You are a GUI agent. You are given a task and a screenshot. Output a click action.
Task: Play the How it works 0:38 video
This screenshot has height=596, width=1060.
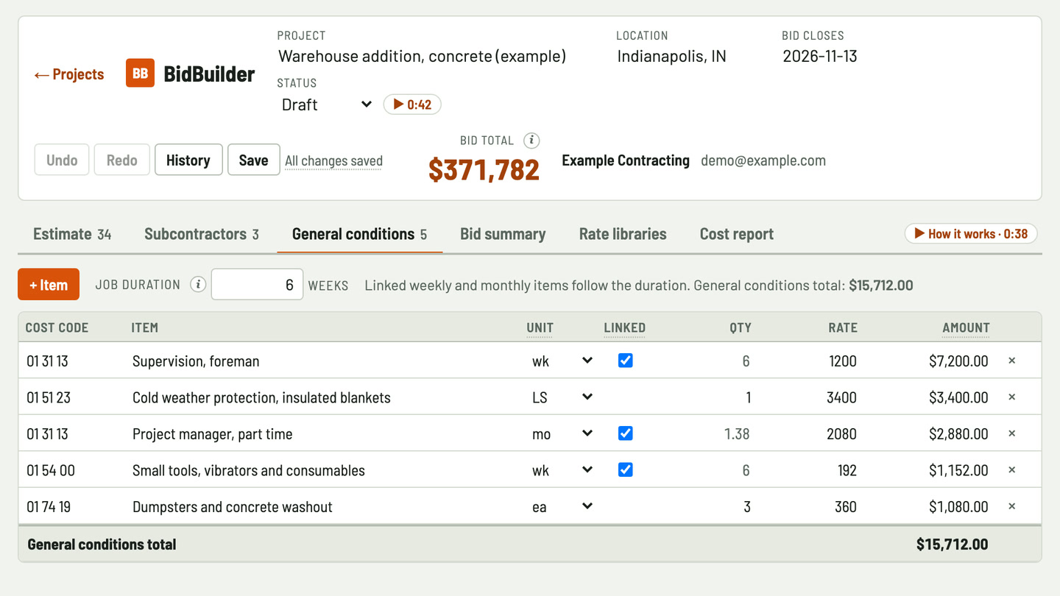[971, 234]
